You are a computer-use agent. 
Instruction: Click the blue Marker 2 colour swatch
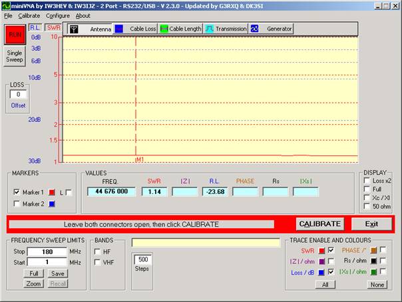[51, 204]
